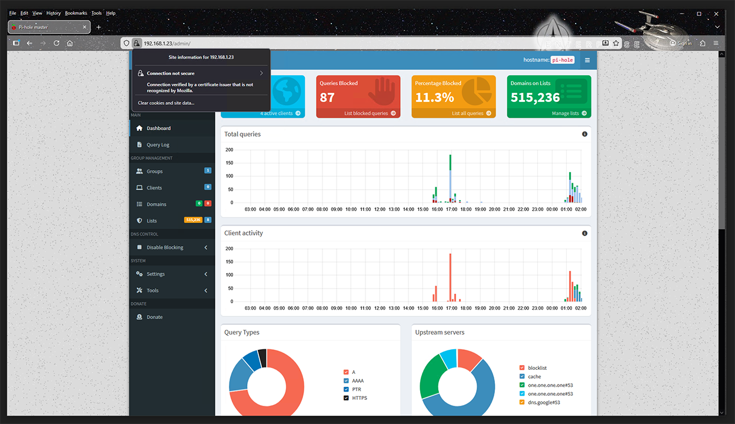Open the Query Log sidebar item
735x424 pixels.
coord(158,145)
